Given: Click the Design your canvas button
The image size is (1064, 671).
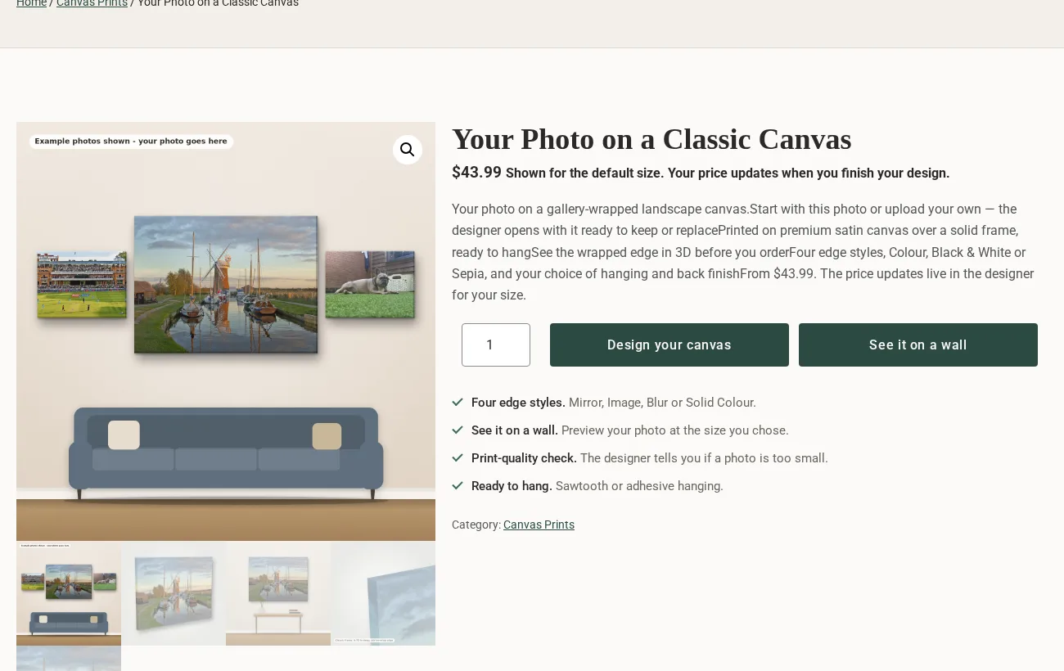Looking at the screenshot, I should (x=670, y=345).
